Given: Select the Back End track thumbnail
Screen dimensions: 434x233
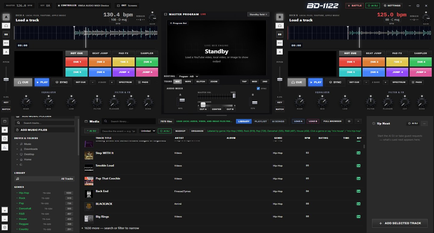Looking at the screenshot, I should 89,194.
